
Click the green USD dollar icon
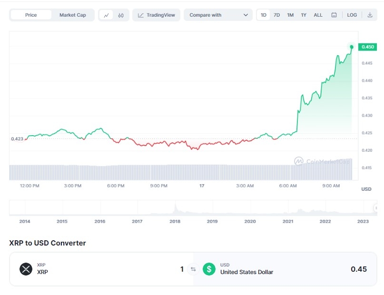point(209,269)
